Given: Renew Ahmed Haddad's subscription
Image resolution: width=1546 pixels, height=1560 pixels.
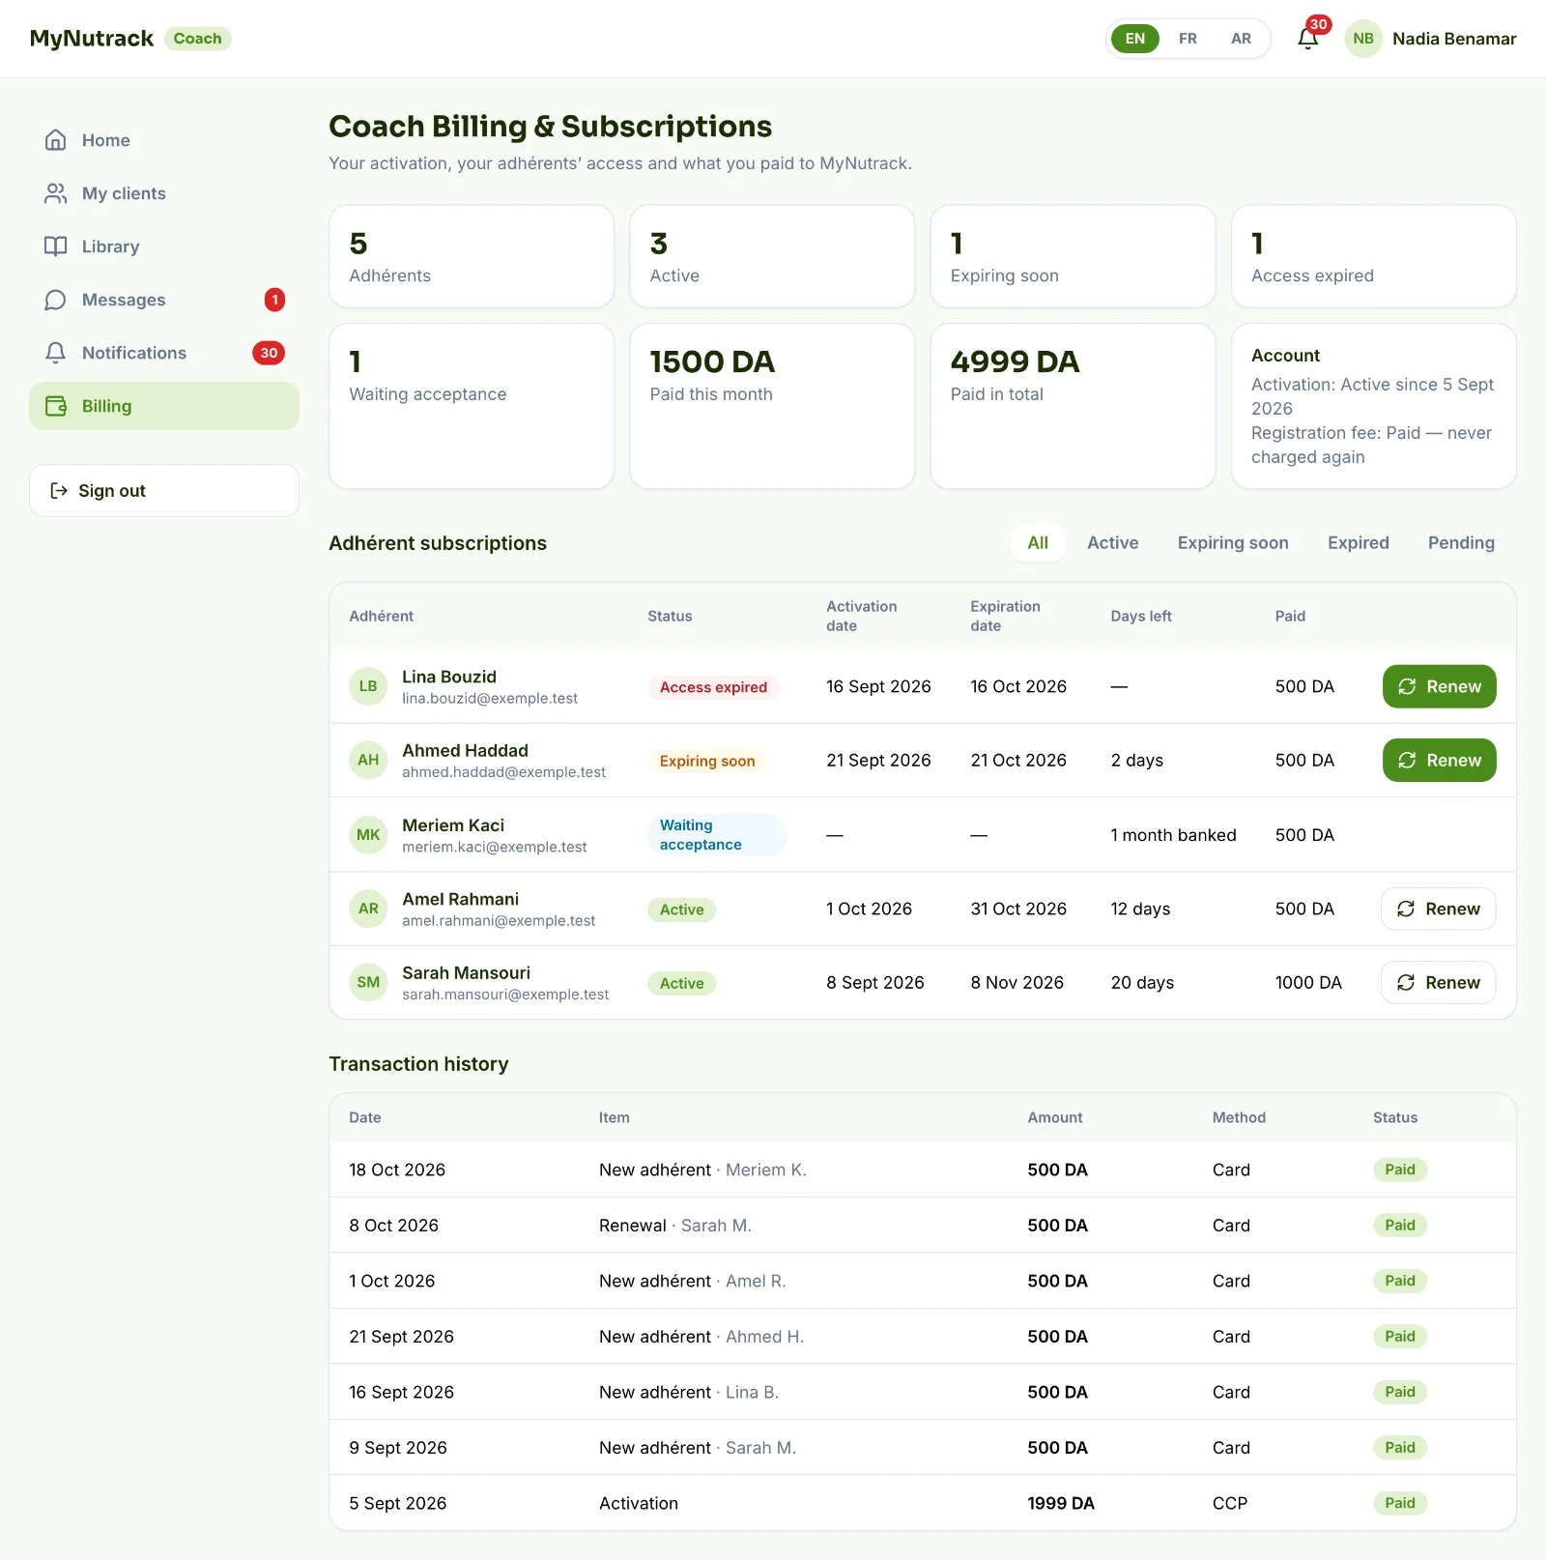Looking at the screenshot, I should point(1439,760).
